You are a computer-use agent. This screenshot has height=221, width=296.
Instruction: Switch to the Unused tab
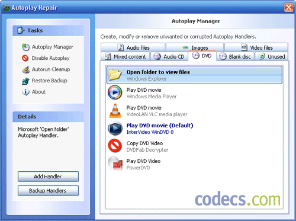point(272,56)
